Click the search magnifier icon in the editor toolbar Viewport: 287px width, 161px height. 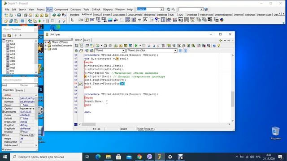pos(193,46)
